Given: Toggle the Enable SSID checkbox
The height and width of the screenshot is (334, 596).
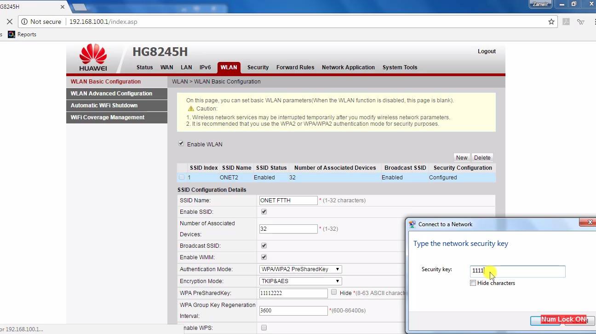Looking at the screenshot, I should 264,212.
